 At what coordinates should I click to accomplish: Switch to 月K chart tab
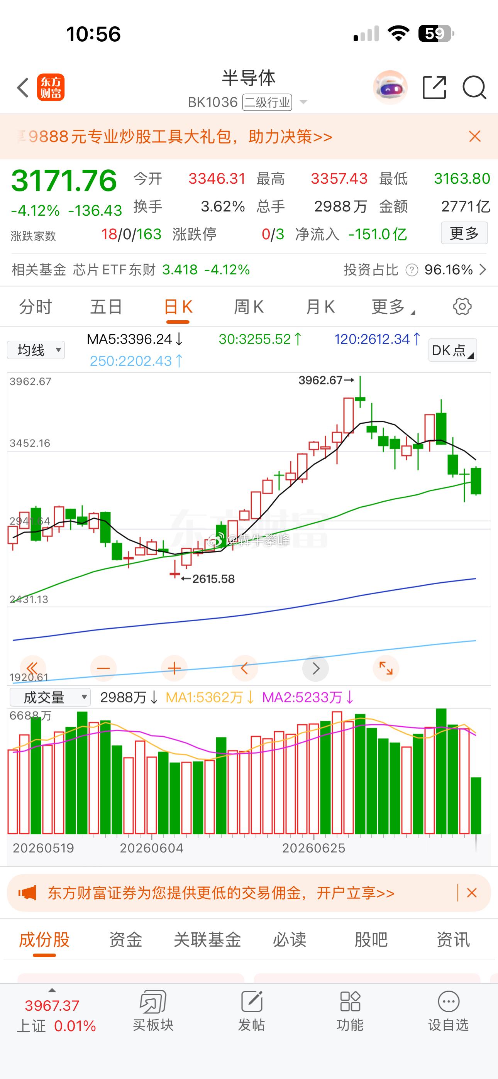click(320, 307)
